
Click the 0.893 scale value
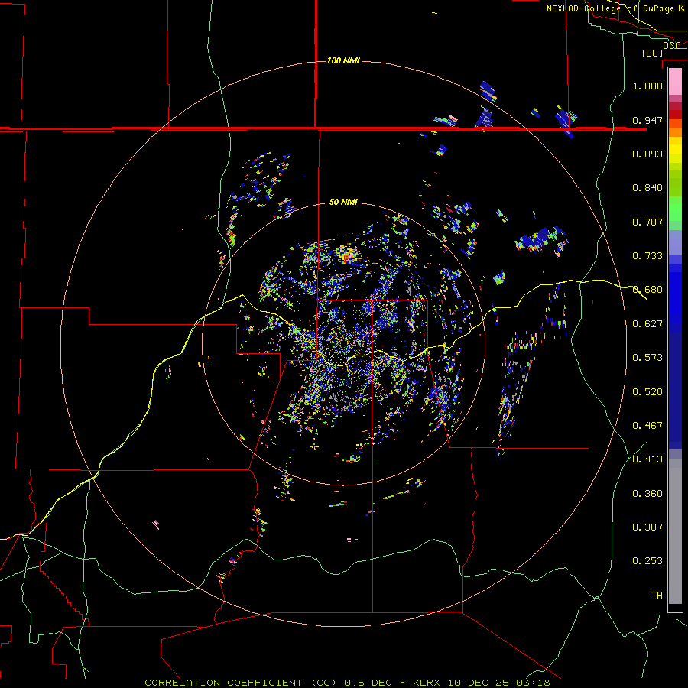click(647, 154)
